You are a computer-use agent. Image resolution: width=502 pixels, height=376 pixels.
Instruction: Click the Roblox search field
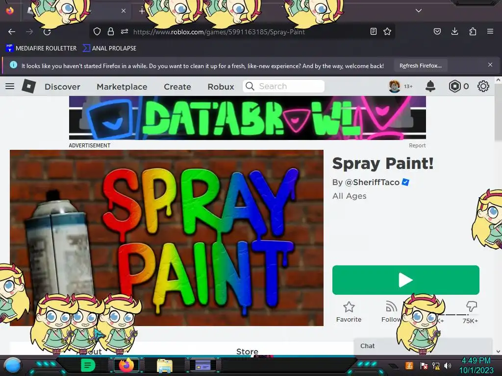[x=283, y=86]
